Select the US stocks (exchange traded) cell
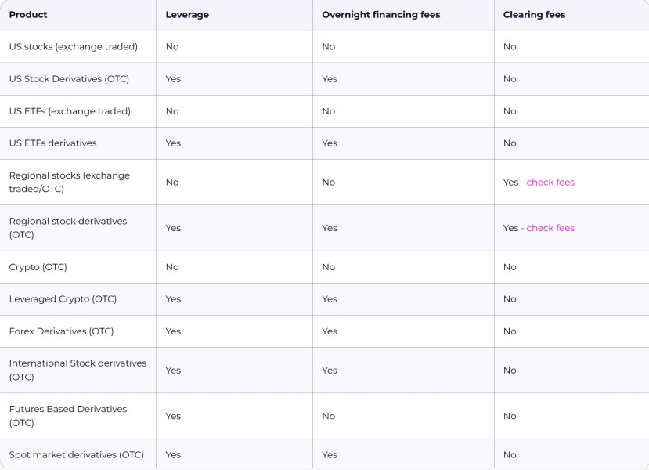The image size is (649, 470). [73, 47]
